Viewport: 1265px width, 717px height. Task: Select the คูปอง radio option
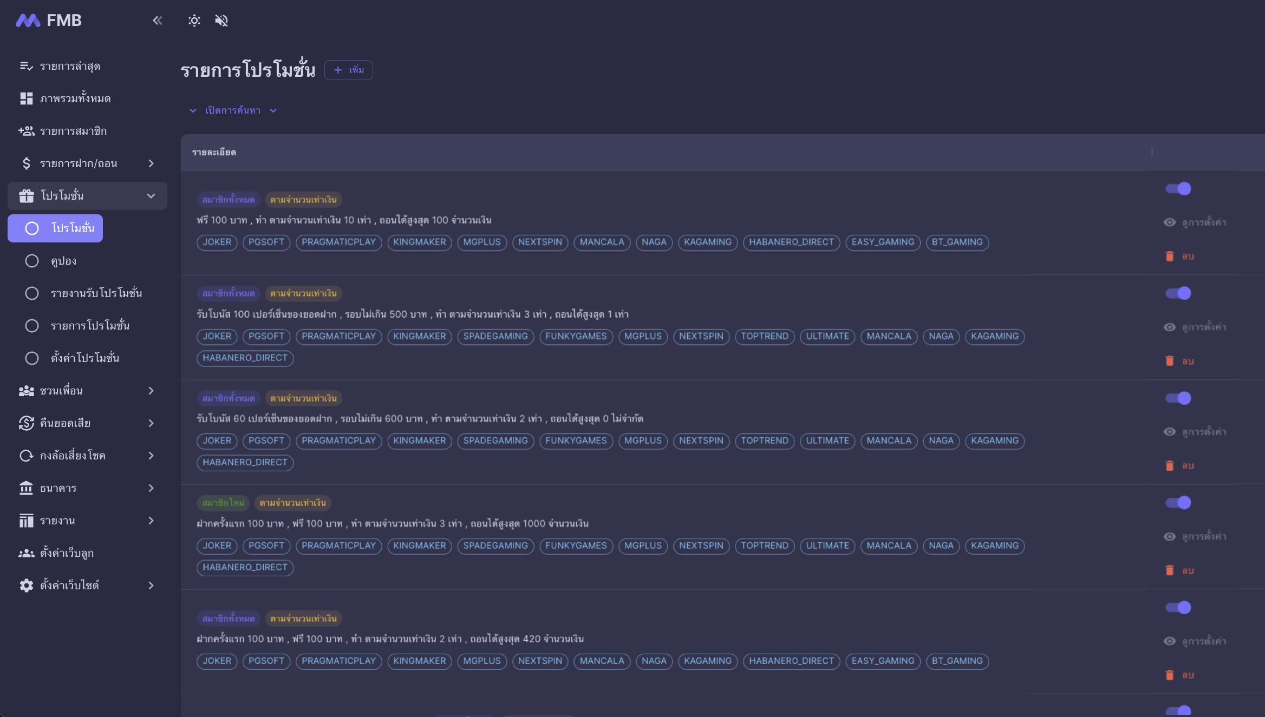click(x=32, y=261)
